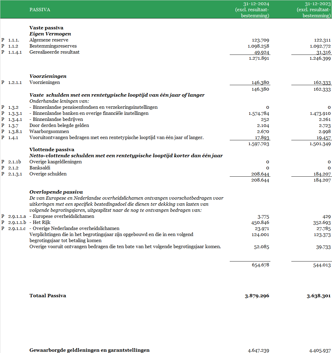332x353 pixels.
Task: Click long-term debt subtotal 1.501.349
Action: click(320, 144)
